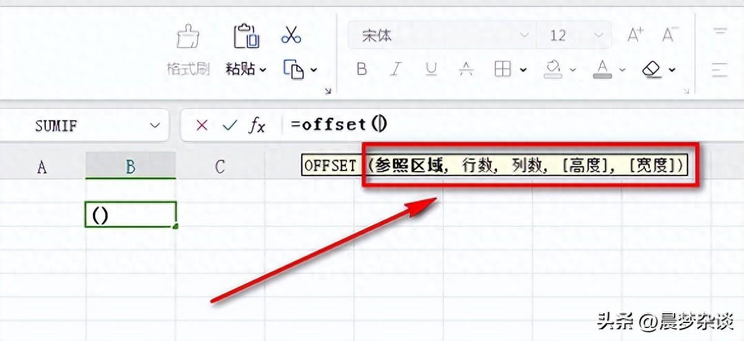The image size is (744, 341).
Task: Decrease font size with A- icon
Action: click(x=670, y=35)
